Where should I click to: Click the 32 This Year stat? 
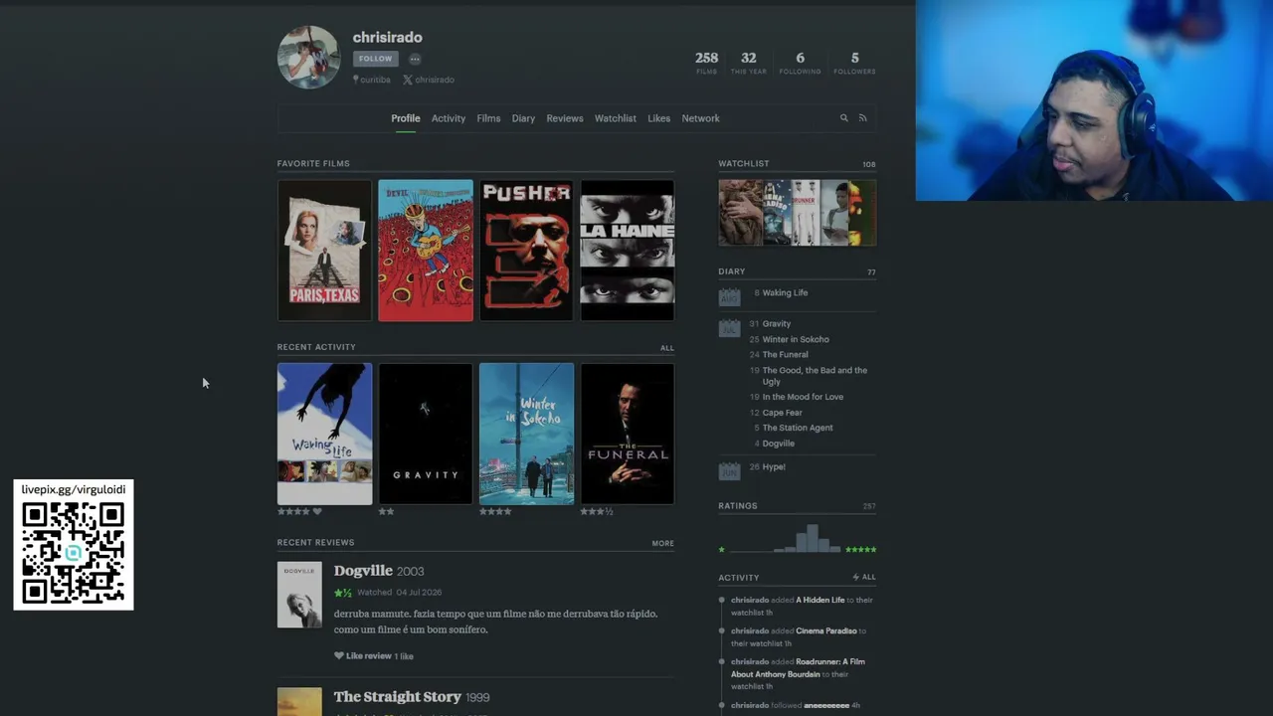(749, 63)
